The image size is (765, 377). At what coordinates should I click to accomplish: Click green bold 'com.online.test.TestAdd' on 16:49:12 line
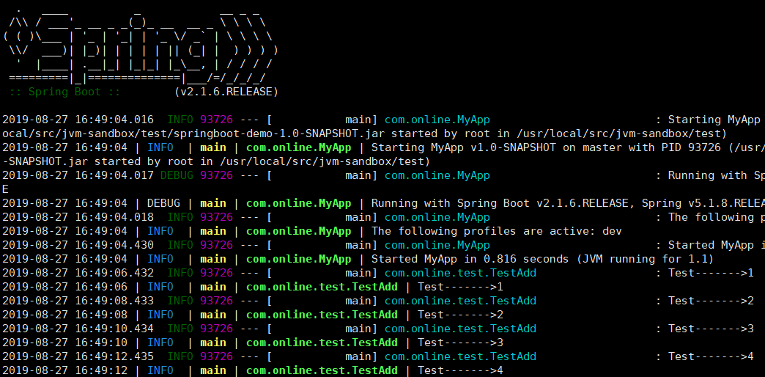point(322,370)
